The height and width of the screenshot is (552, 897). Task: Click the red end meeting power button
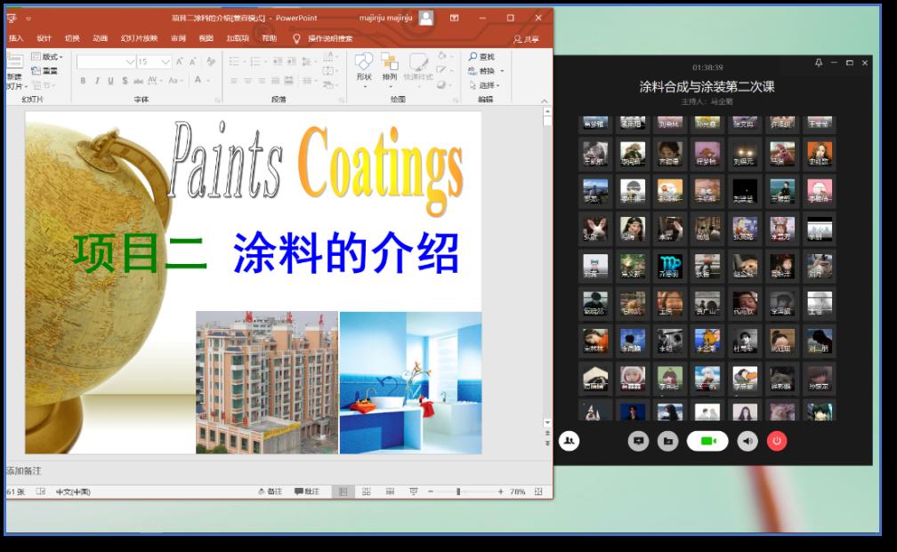point(777,441)
